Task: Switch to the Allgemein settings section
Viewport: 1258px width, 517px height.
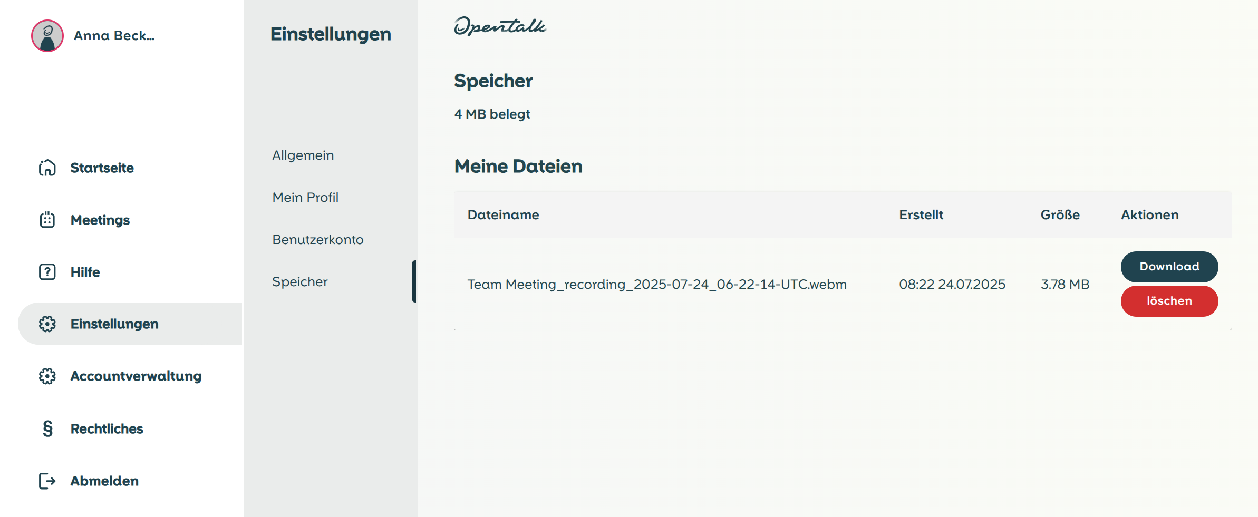Action: coord(303,155)
